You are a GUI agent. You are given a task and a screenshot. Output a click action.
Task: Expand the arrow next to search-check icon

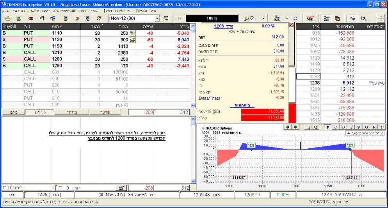coord(263,18)
